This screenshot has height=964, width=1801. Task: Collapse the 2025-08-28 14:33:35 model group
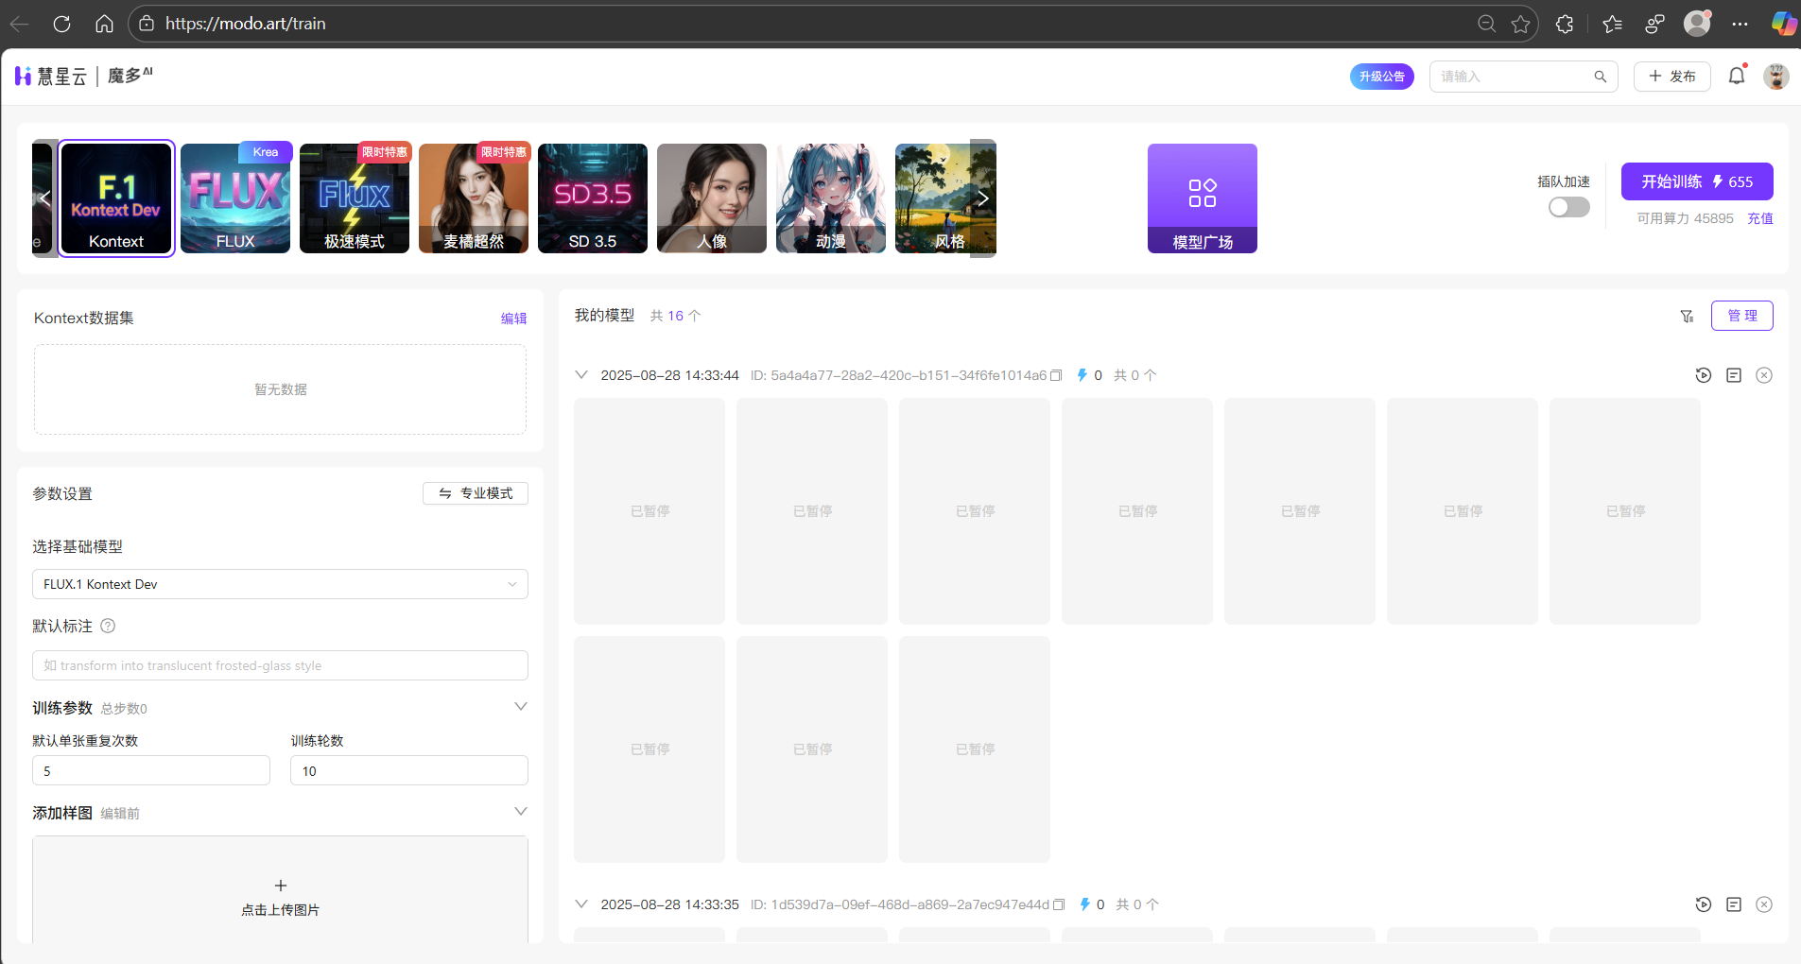point(581,904)
